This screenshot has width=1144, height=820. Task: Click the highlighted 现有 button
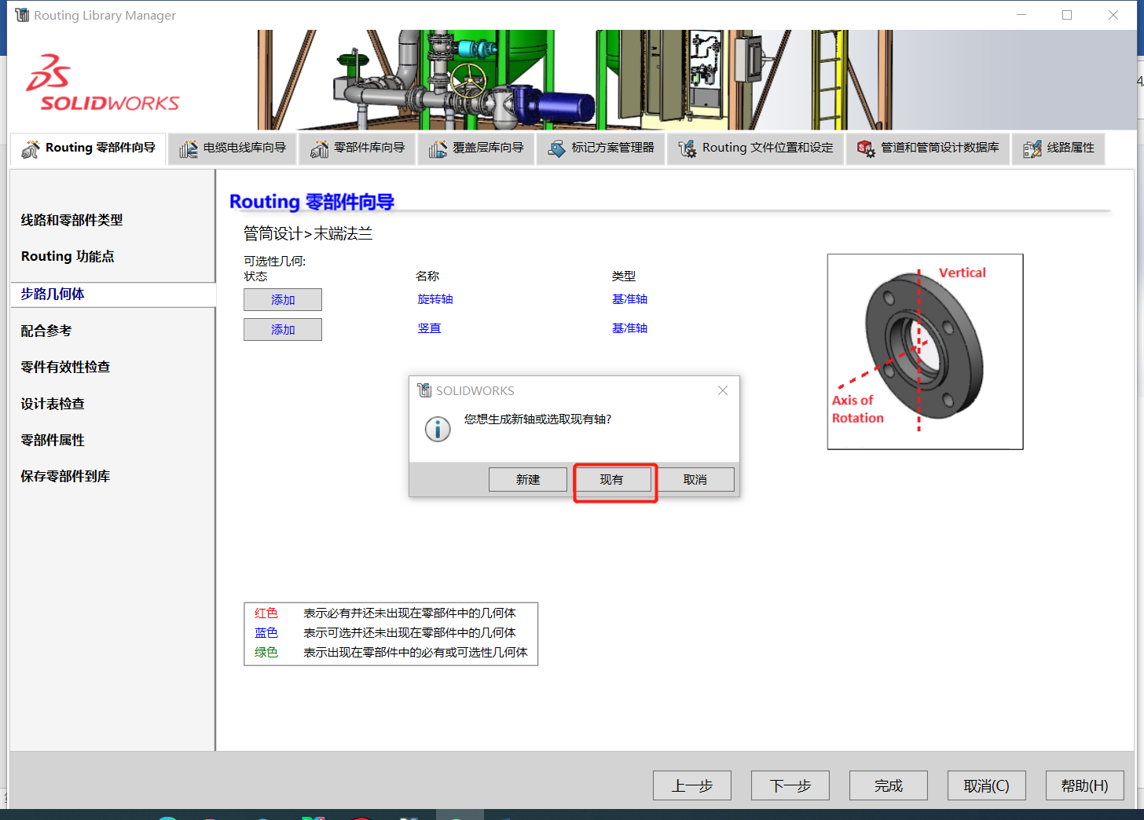(x=614, y=479)
